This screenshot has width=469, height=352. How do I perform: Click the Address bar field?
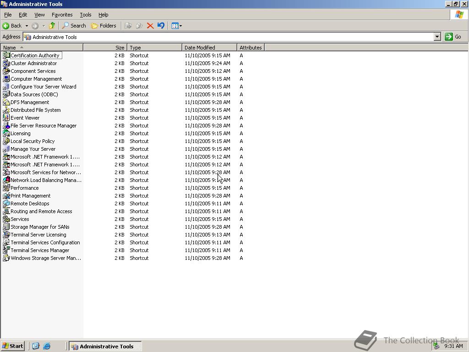(229, 37)
